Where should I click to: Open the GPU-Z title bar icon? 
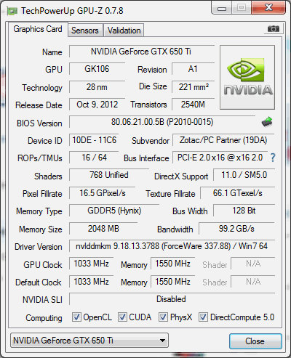click(x=12, y=11)
